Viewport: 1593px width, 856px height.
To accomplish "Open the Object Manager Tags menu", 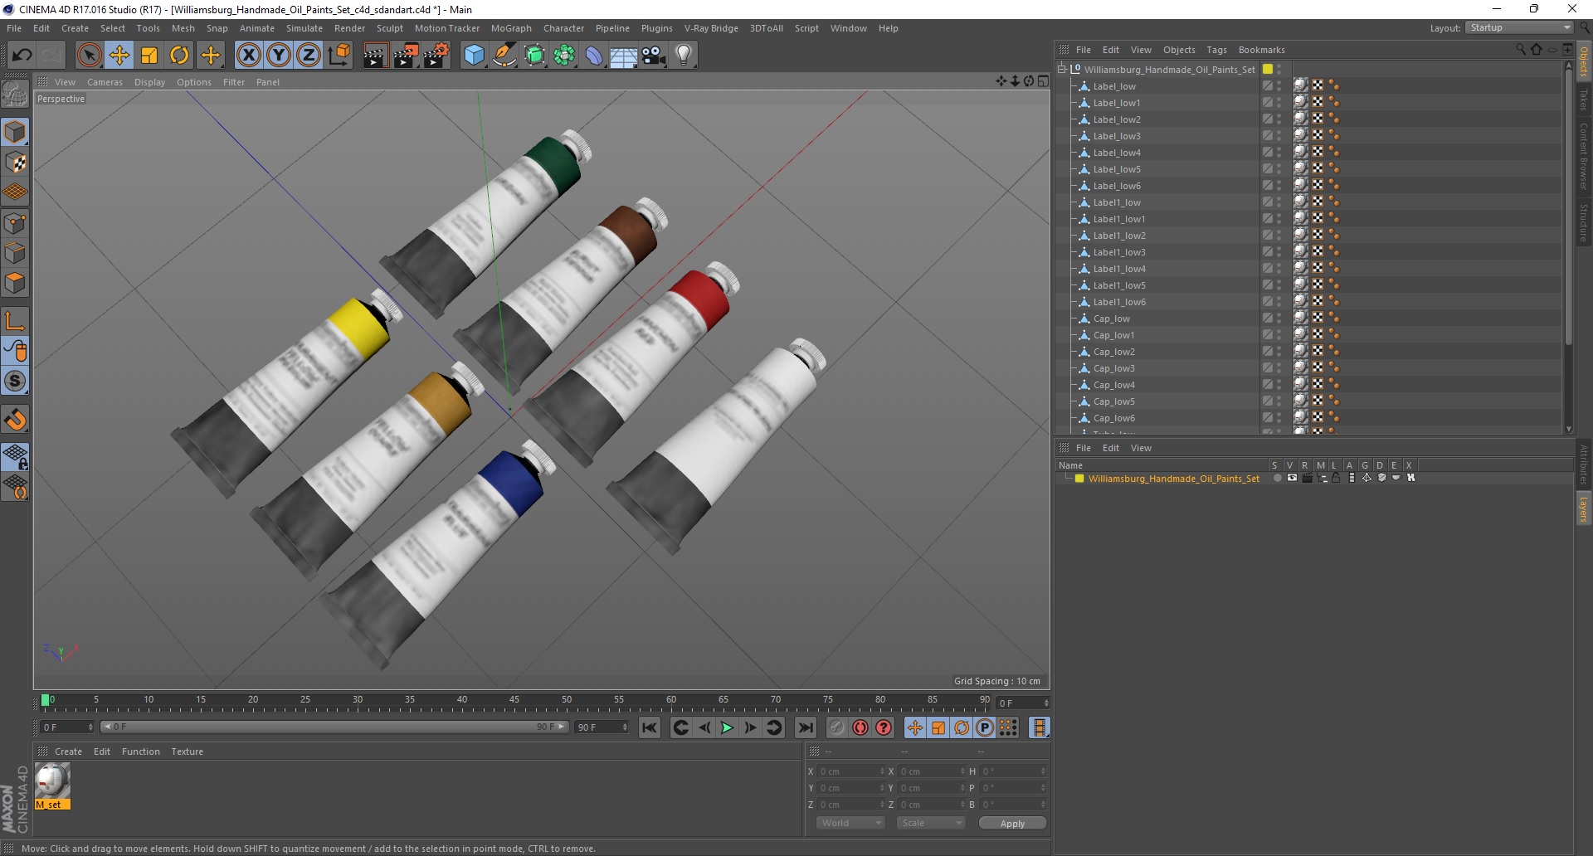I will tap(1216, 50).
